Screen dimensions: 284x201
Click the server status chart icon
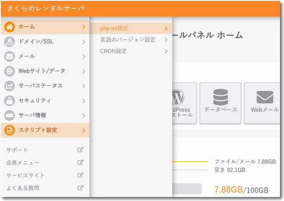(9, 86)
